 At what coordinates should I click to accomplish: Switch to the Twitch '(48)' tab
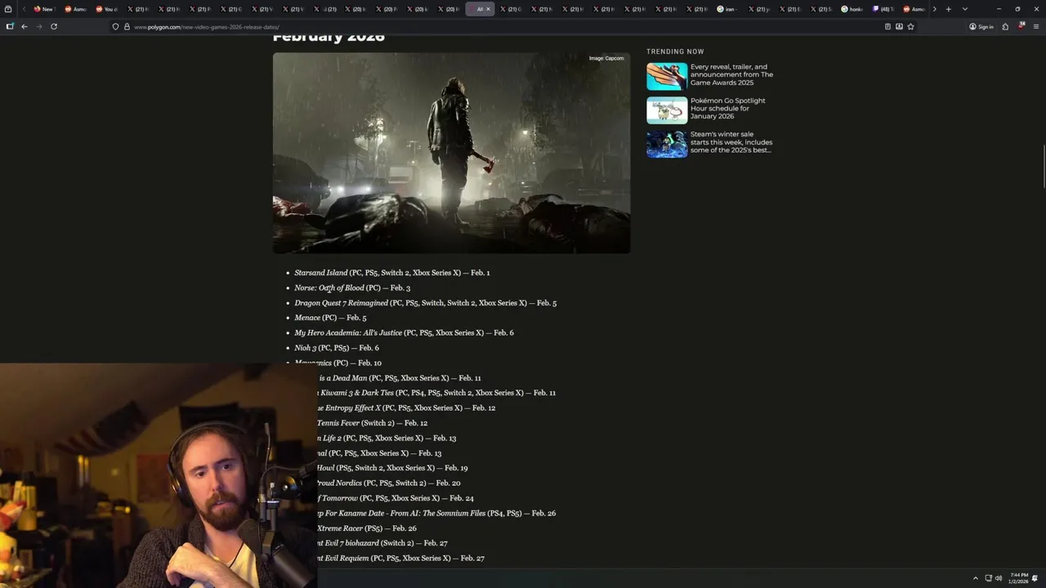(x=882, y=9)
